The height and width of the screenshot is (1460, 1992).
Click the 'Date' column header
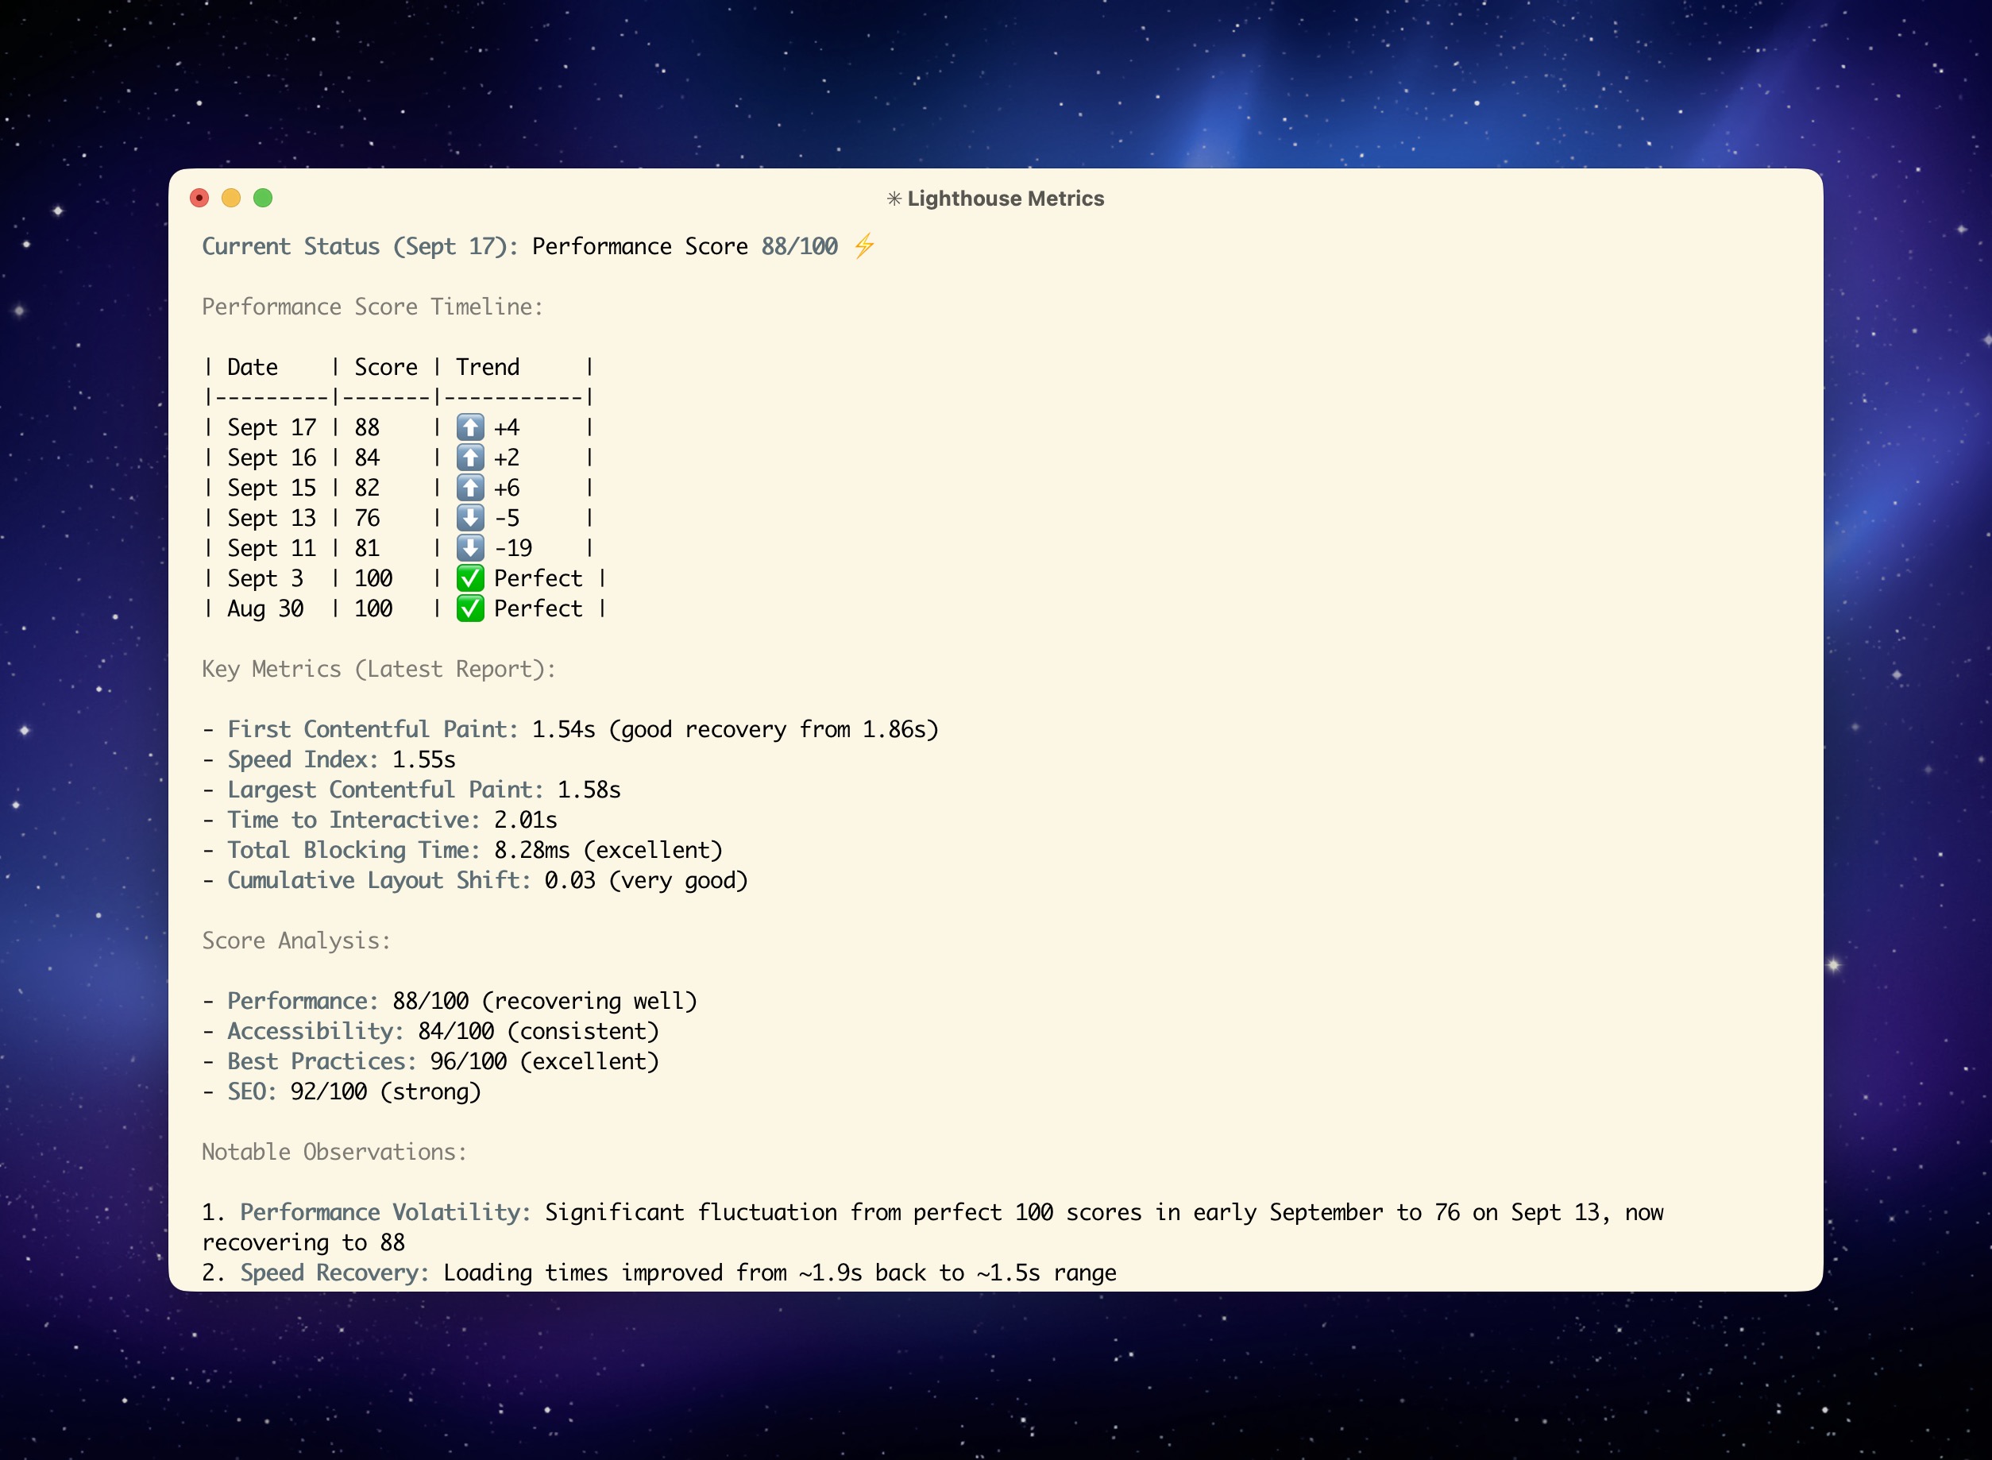coord(253,367)
